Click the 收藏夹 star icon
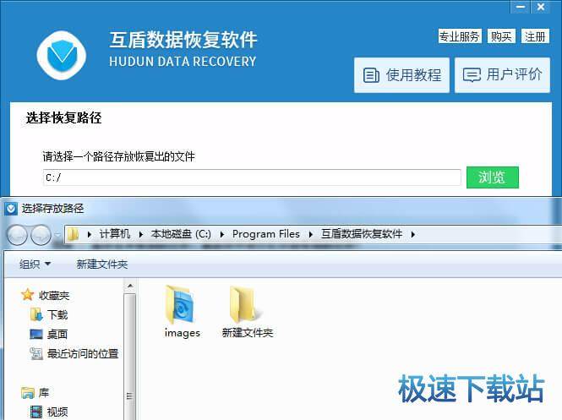Image resolution: width=562 pixels, height=420 pixels. tap(28, 295)
